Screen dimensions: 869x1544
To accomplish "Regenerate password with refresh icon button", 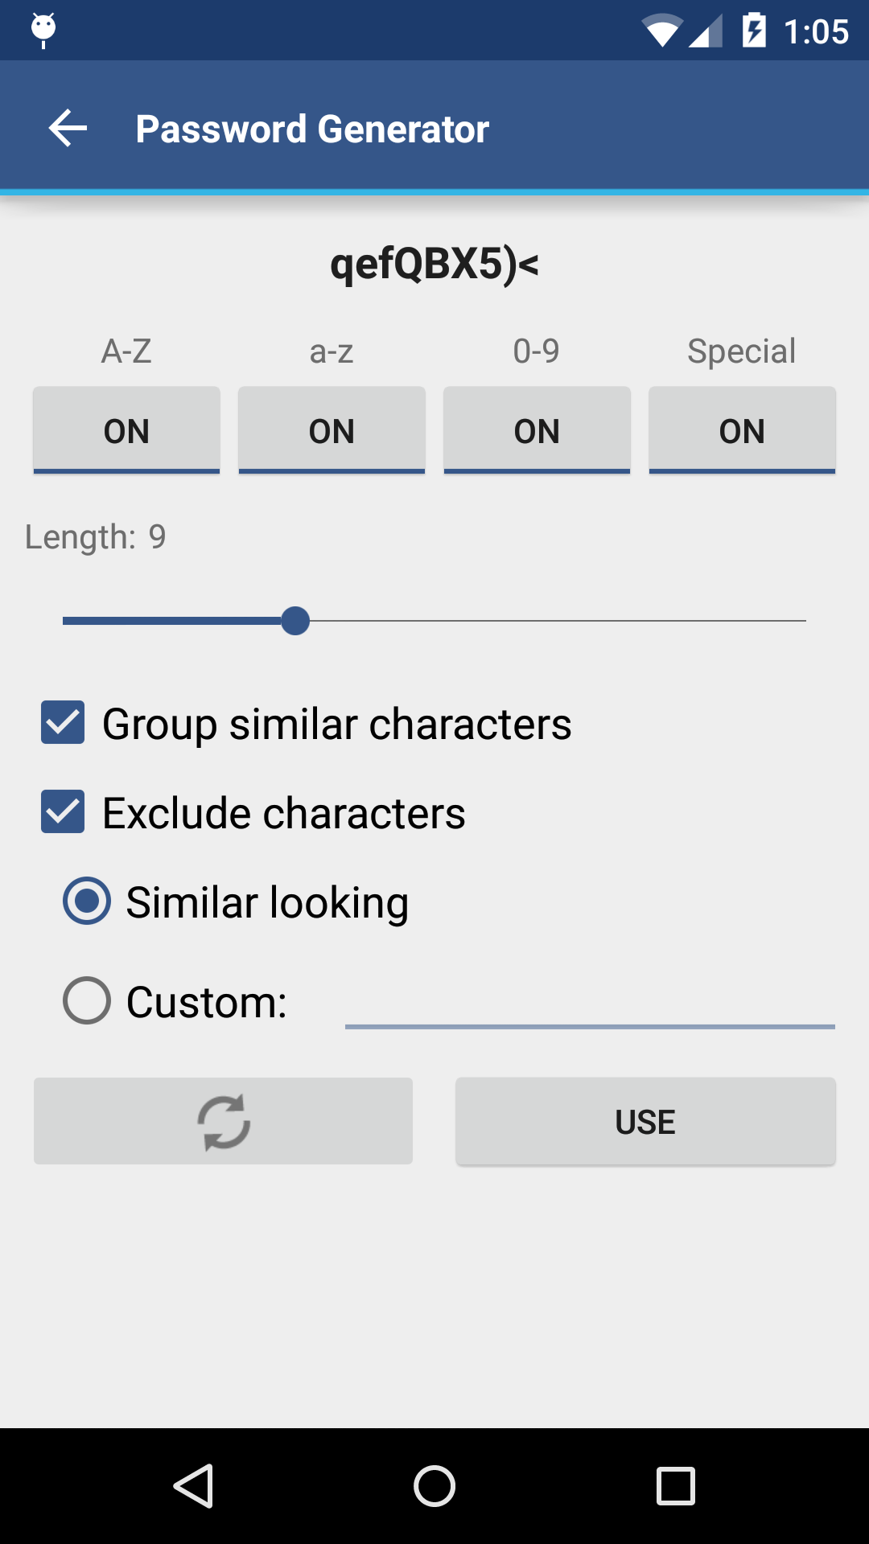I will point(223,1121).
